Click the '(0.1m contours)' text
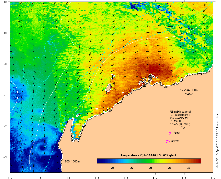 click(x=179, y=115)
